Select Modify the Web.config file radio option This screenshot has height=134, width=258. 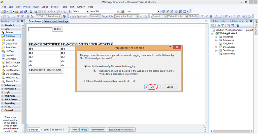point(85,66)
